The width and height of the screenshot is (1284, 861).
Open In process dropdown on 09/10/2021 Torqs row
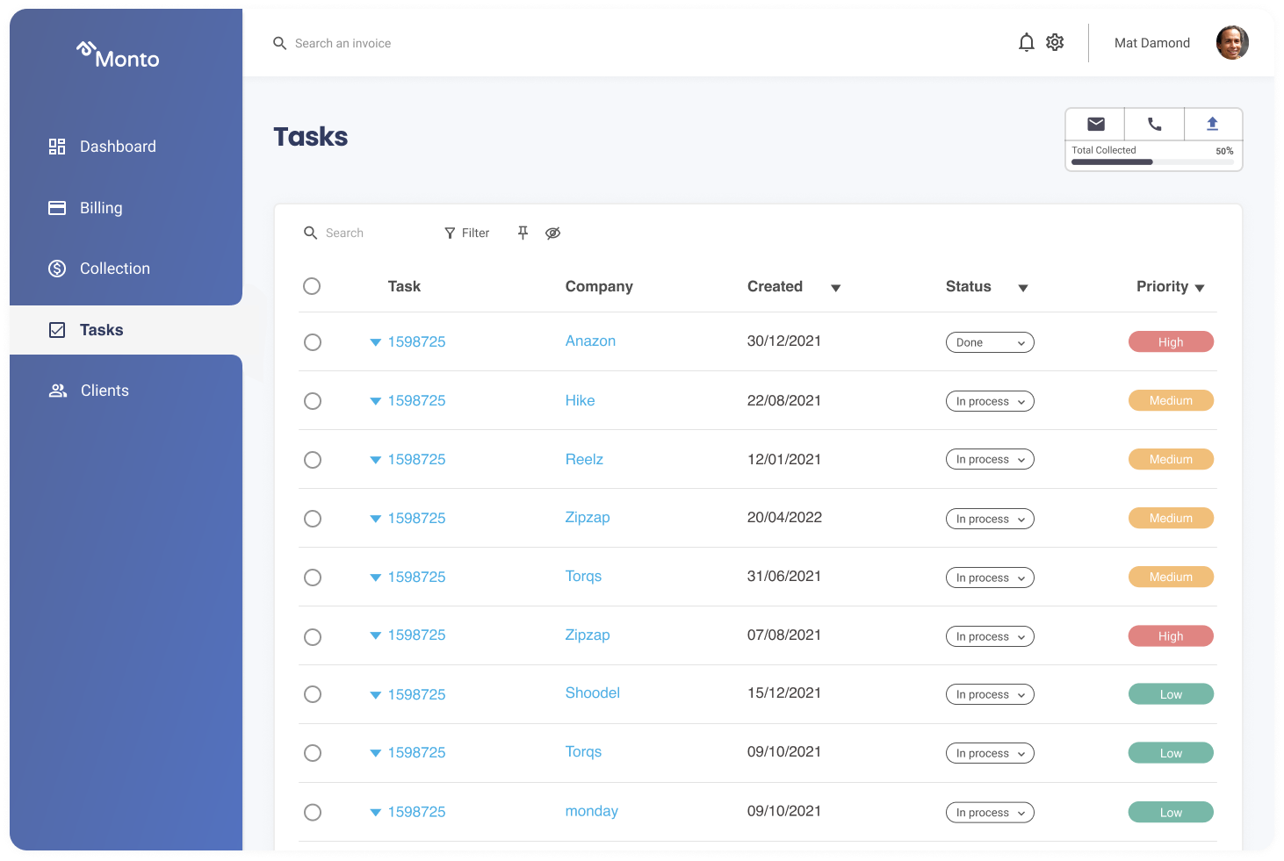[990, 753]
